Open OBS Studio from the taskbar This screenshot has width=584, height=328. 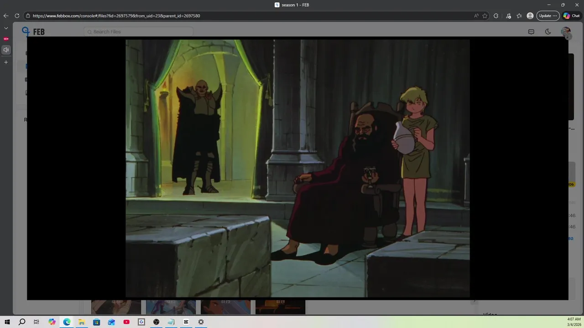click(x=156, y=322)
